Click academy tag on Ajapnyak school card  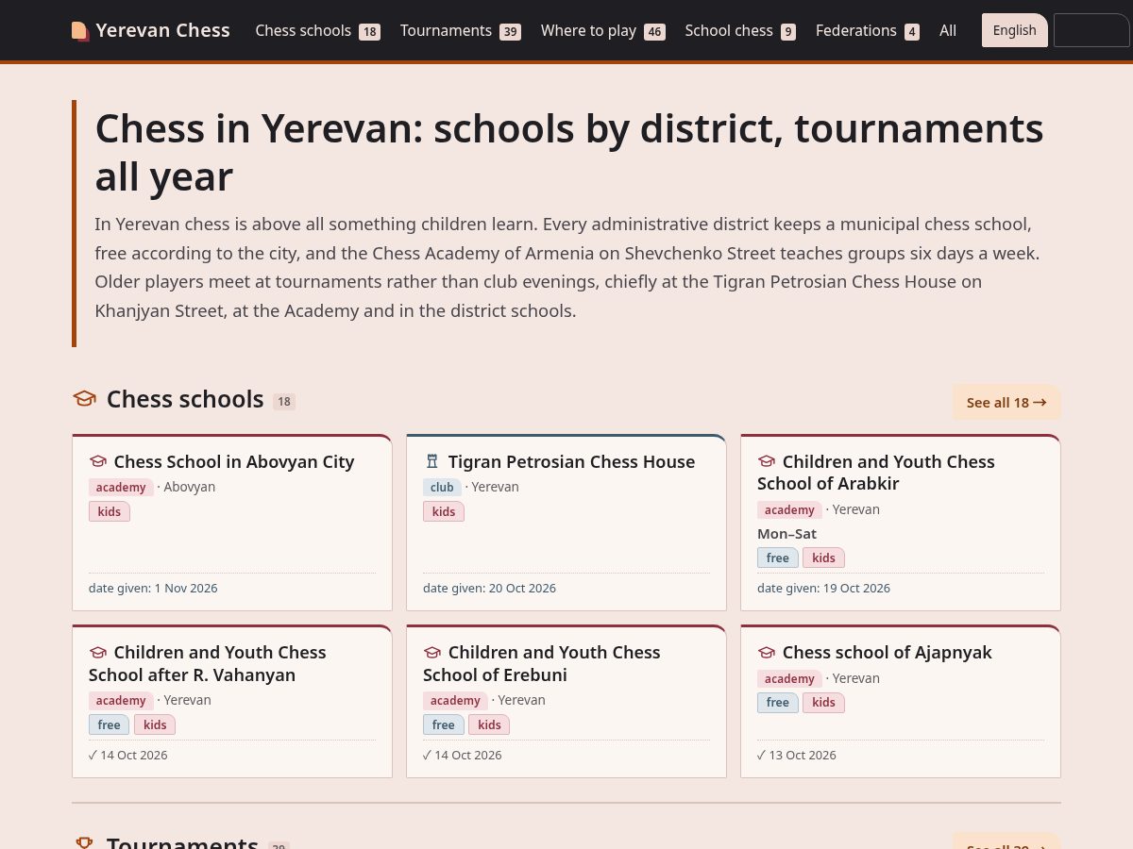[789, 679]
